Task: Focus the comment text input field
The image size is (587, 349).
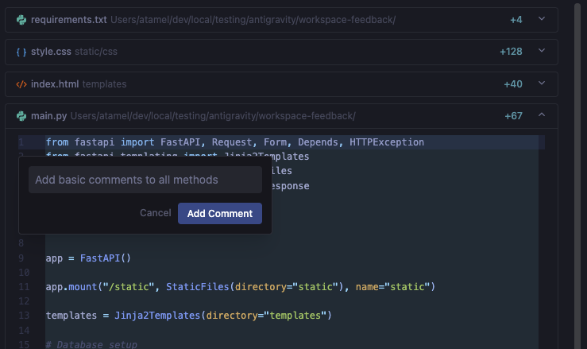Action: click(145, 180)
